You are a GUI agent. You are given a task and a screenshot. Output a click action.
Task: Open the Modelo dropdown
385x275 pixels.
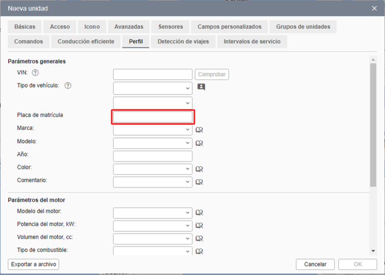(153, 143)
